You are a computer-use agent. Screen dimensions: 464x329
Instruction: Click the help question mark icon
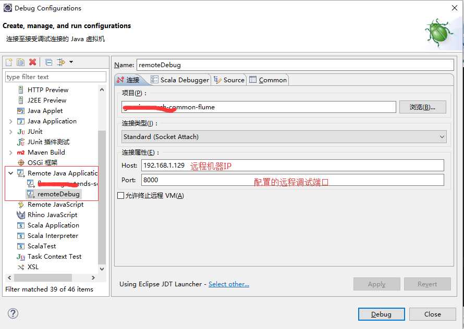coord(13,313)
